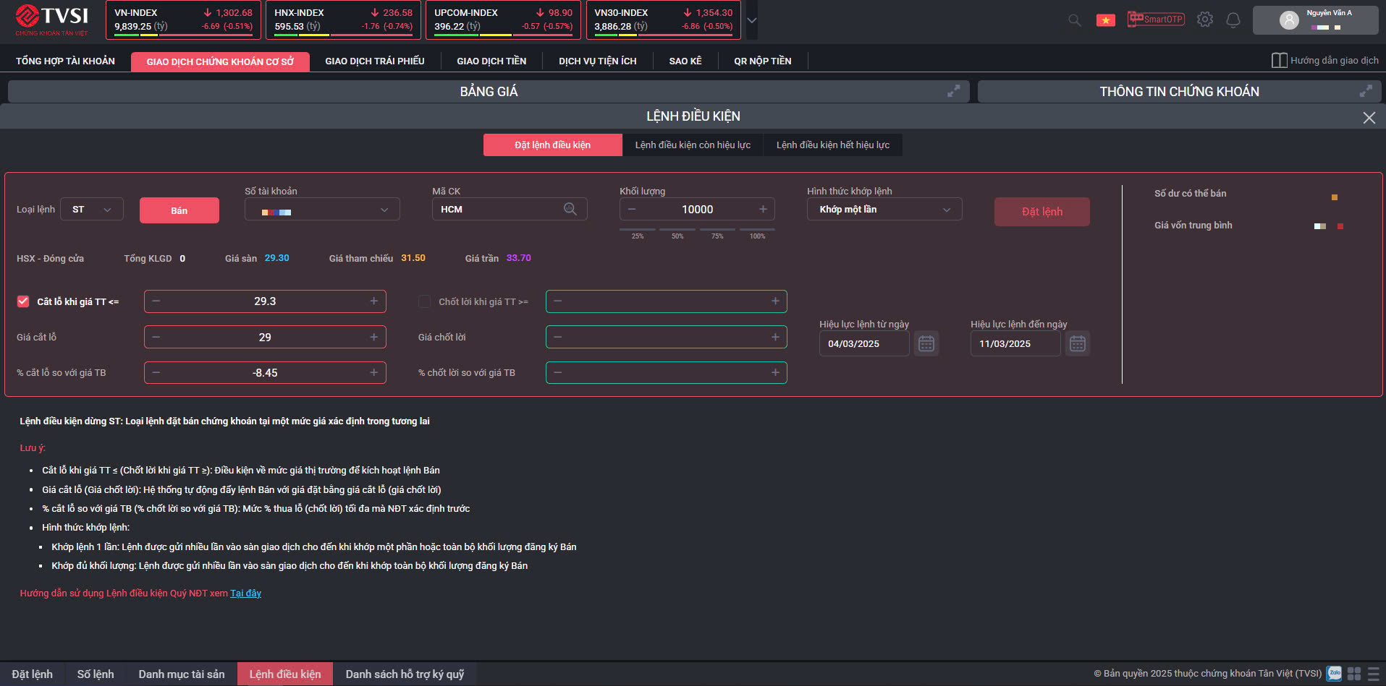This screenshot has height=686, width=1386.
Task: Open calendar for order end date
Action: (1077, 343)
